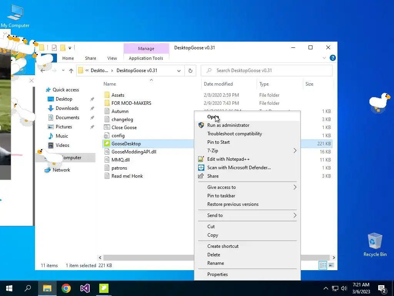The image size is (394, 296).
Task: Choose Scan with Microsoft Defender
Action: tap(247, 167)
